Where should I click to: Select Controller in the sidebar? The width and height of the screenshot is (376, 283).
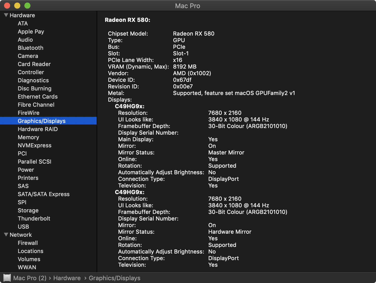pos(31,72)
